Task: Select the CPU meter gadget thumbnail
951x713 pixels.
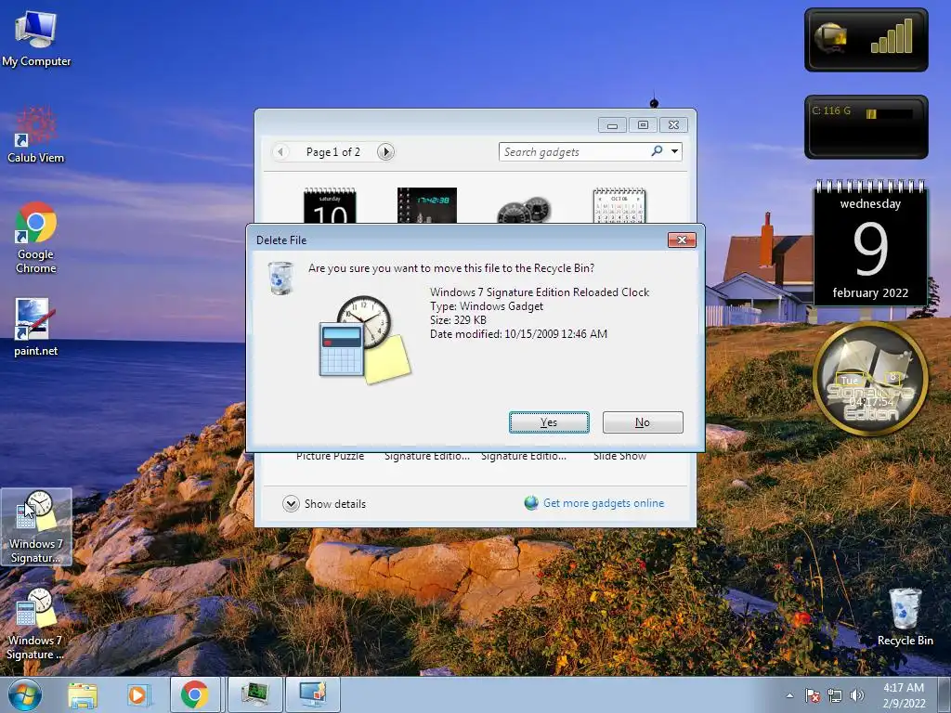Action: click(x=524, y=210)
